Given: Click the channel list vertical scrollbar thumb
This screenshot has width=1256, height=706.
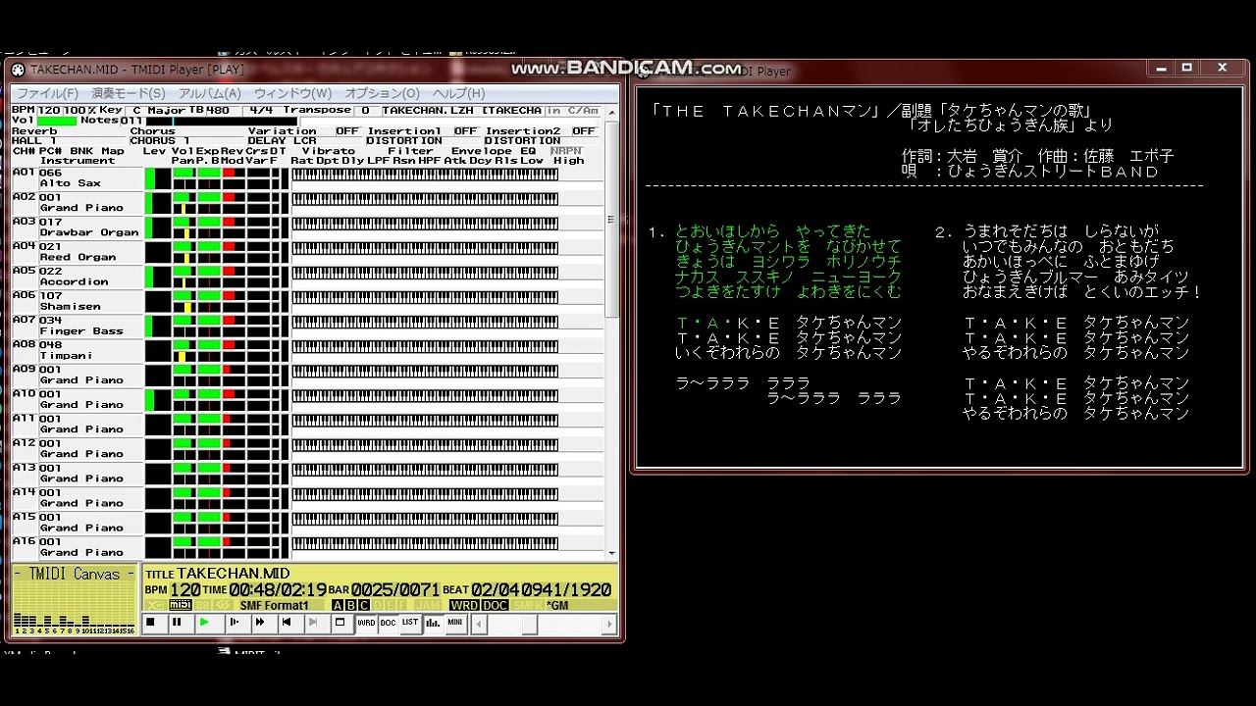Looking at the screenshot, I should pyautogui.click(x=611, y=218).
